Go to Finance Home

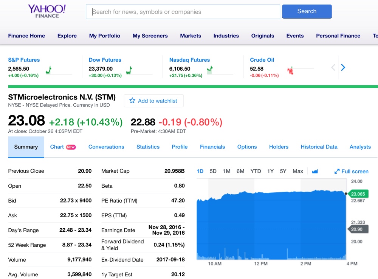point(26,36)
